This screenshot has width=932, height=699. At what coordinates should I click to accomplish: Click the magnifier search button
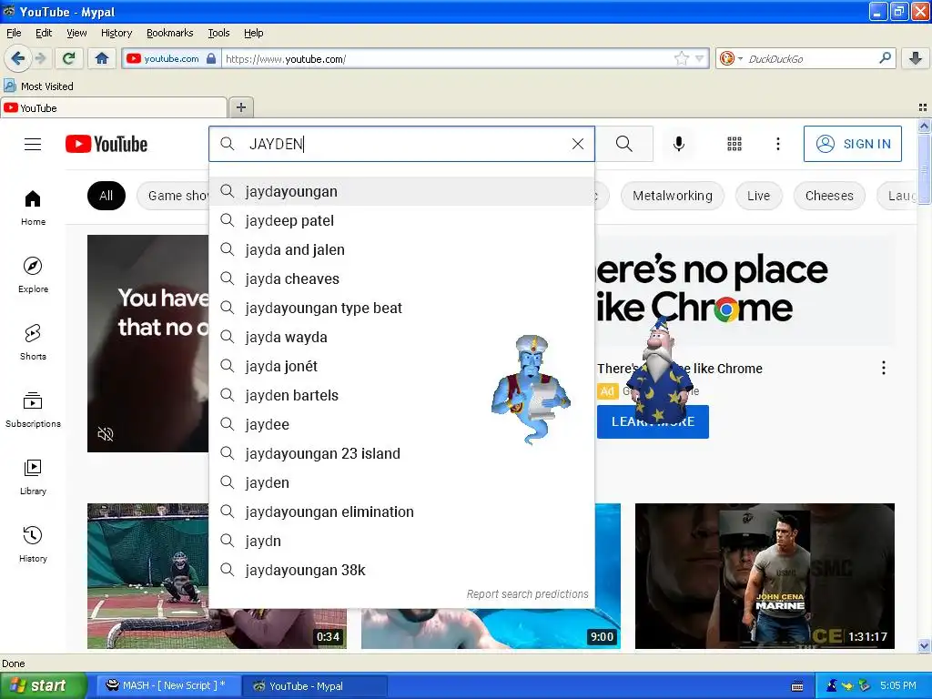click(x=624, y=144)
